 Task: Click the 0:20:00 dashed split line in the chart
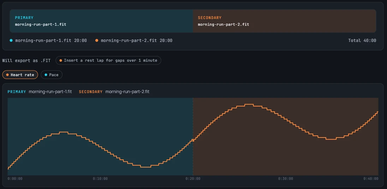pyautogui.click(x=193, y=136)
